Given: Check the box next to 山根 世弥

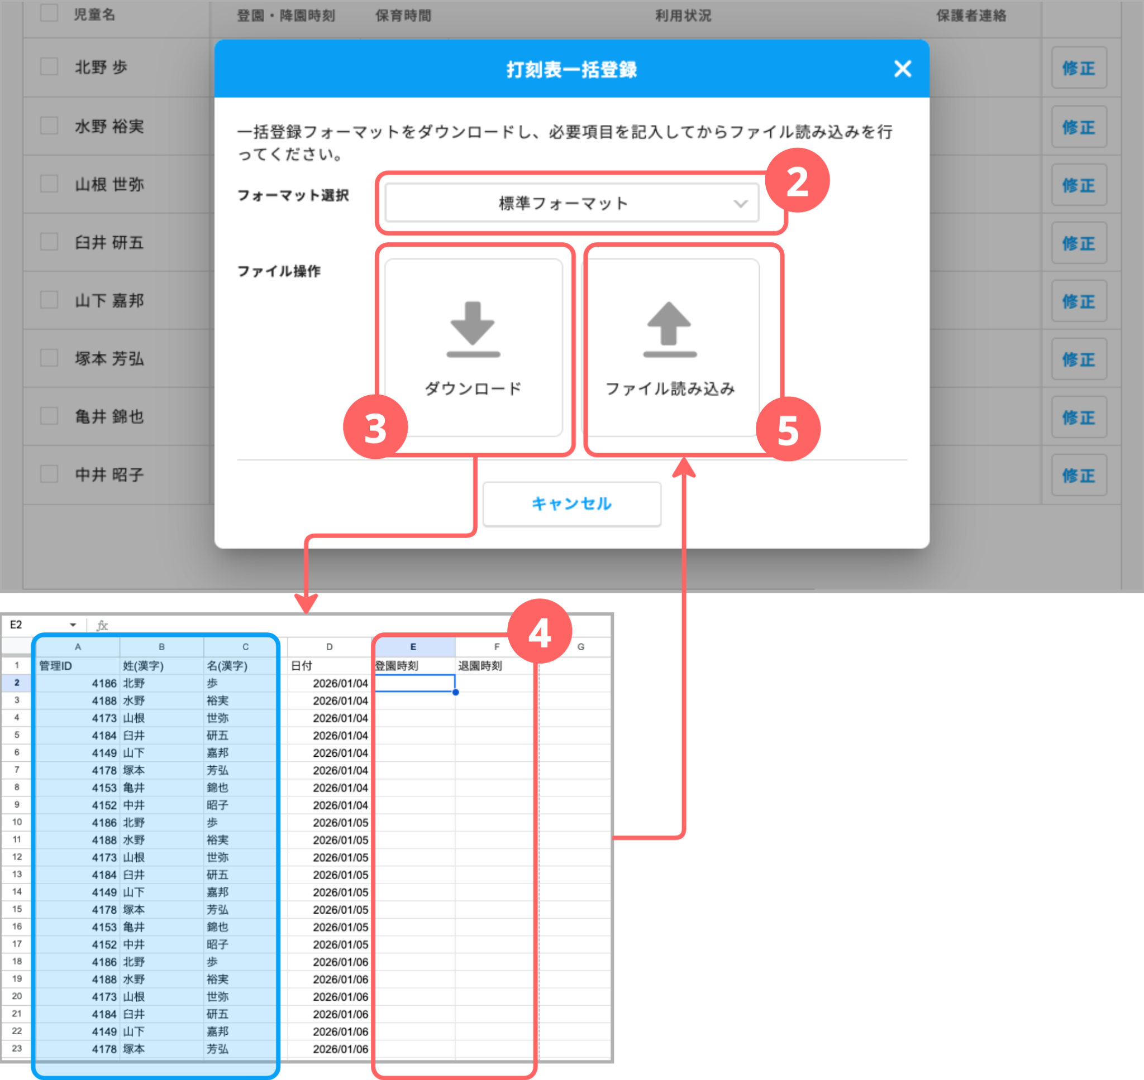Looking at the screenshot, I should (49, 184).
